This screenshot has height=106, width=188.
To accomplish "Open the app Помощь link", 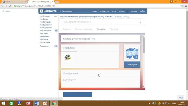I will pyautogui.click(x=127, y=17).
